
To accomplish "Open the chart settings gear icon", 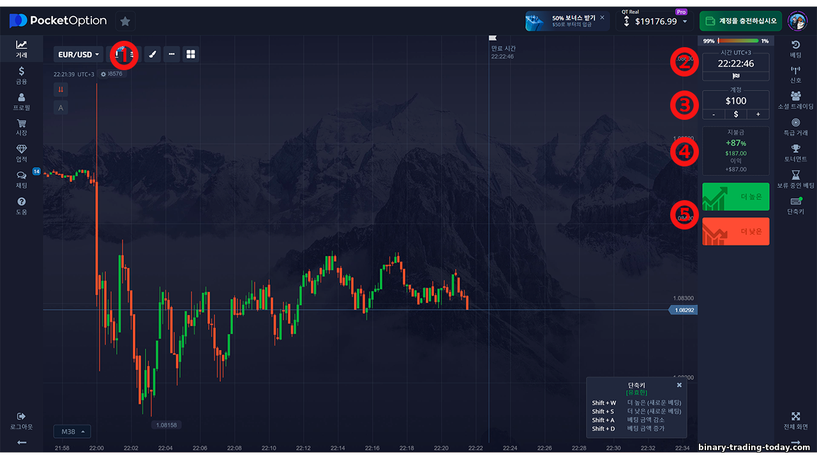I will [103, 74].
